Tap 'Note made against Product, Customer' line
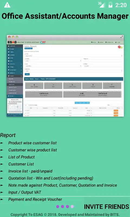The height and width of the screenshot is (217, 130). pos(63,185)
